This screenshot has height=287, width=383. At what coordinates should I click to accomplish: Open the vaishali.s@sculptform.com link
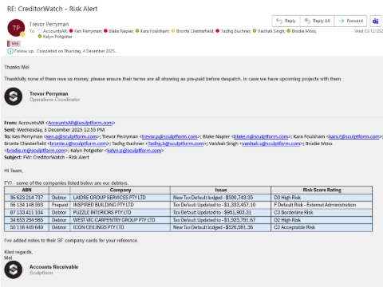pyautogui.click(x=271, y=143)
